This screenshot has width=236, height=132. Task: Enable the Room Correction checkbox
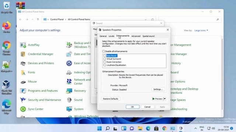pyautogui.click(x=105, y=62)
